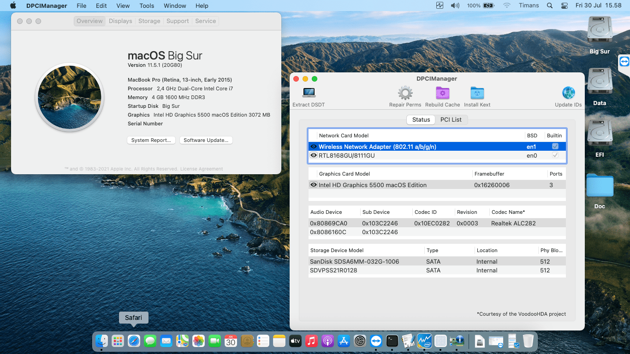
Task: Open the Big Sur drive on desktop
Action: (600, 29)
